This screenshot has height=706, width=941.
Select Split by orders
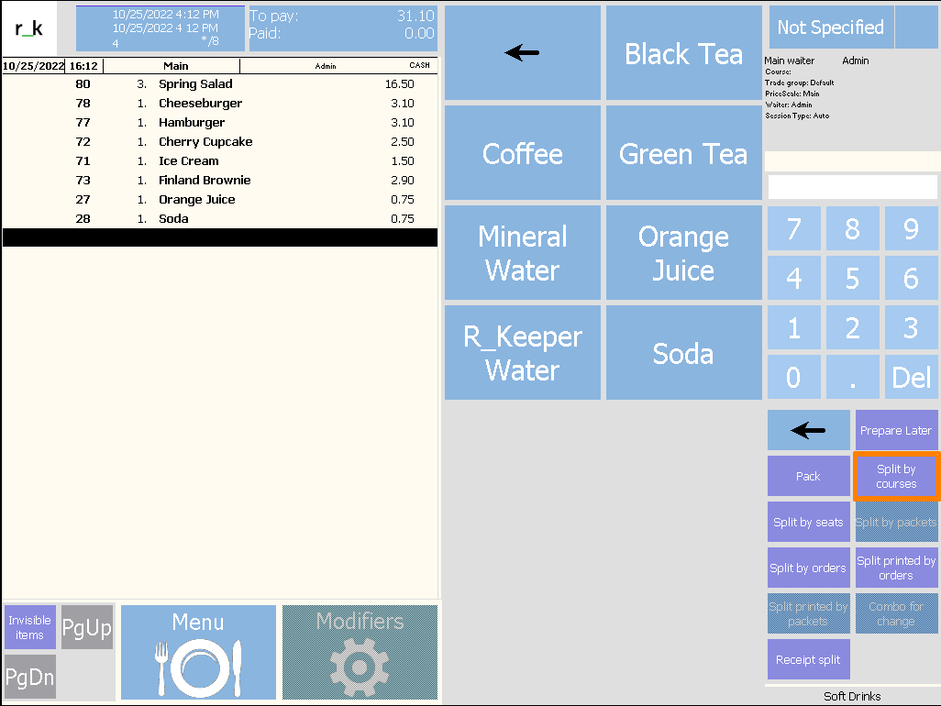808,568
